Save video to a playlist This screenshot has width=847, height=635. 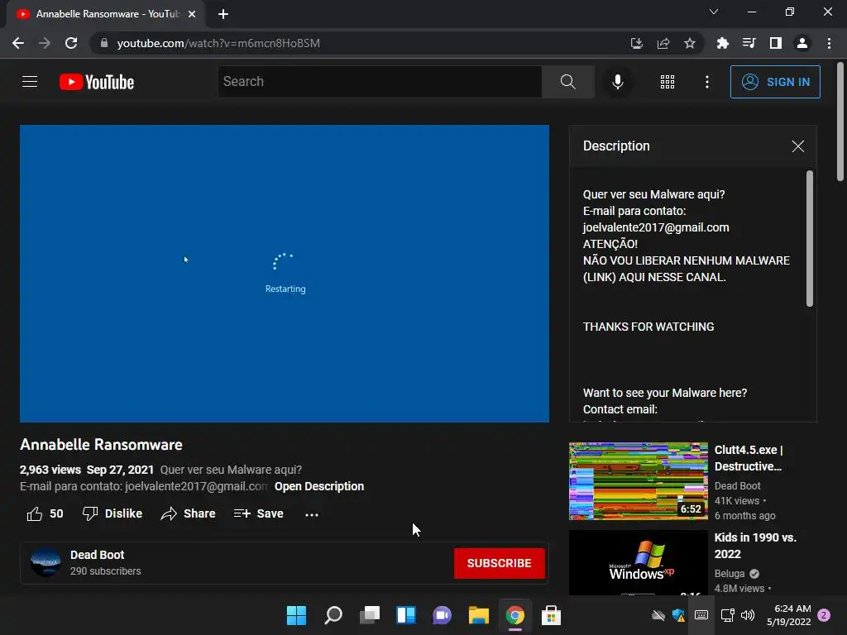(x=258, y=513)
